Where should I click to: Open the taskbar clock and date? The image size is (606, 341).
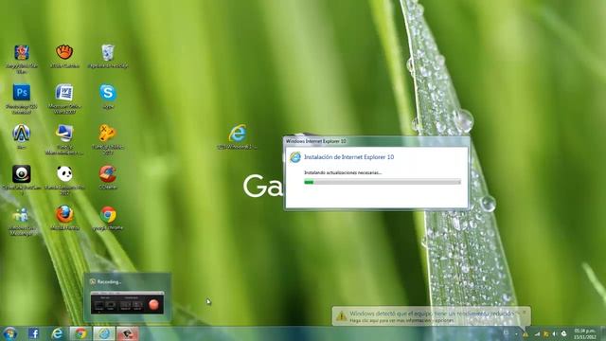click(584, 334)
